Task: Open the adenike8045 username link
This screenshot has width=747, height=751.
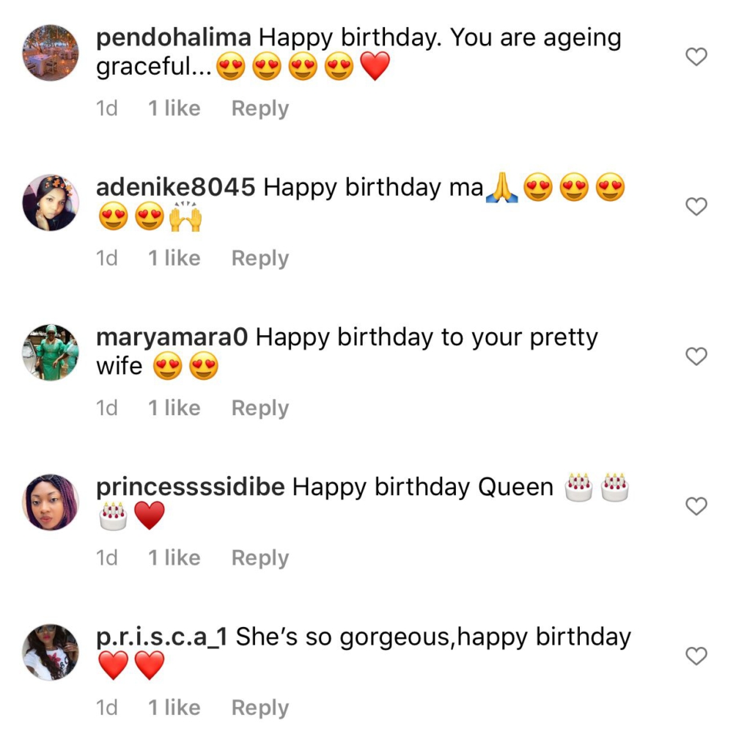Action: coord(176,188)
